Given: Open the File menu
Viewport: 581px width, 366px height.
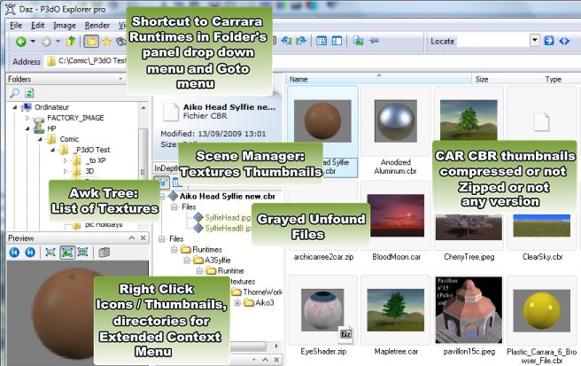Looking at the screenshot, I should (16, 25).
